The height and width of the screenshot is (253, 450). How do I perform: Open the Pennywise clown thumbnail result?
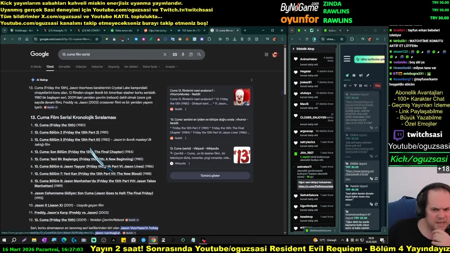(x=242, y=97)
